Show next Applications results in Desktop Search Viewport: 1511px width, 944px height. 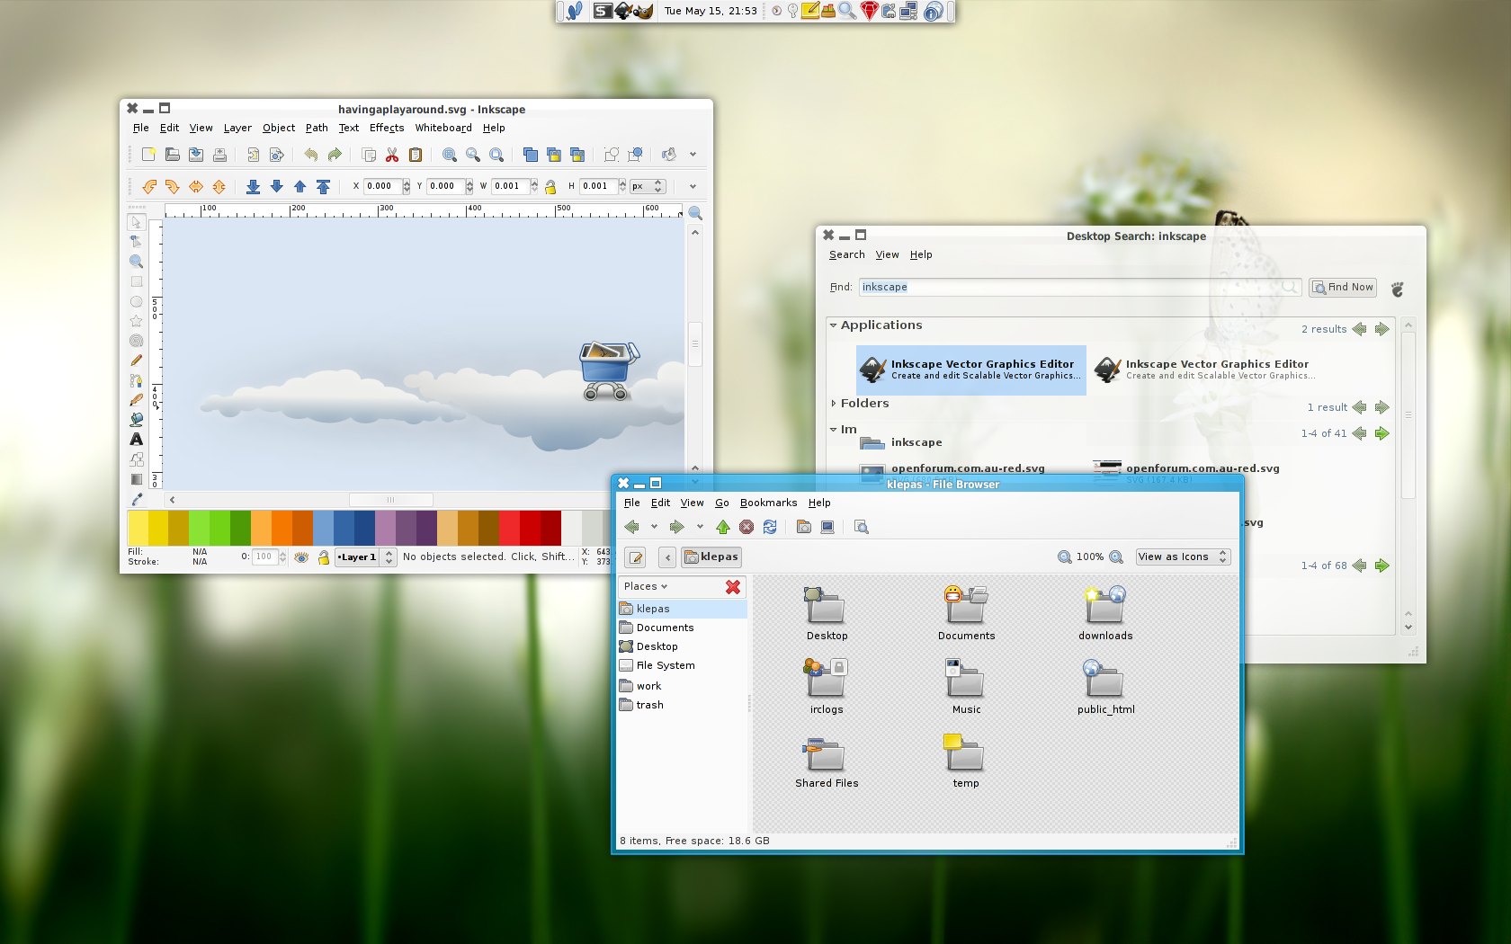coord(1382,329)
